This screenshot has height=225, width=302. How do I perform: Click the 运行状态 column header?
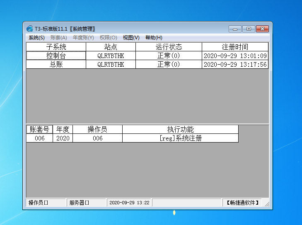(169, 47)
